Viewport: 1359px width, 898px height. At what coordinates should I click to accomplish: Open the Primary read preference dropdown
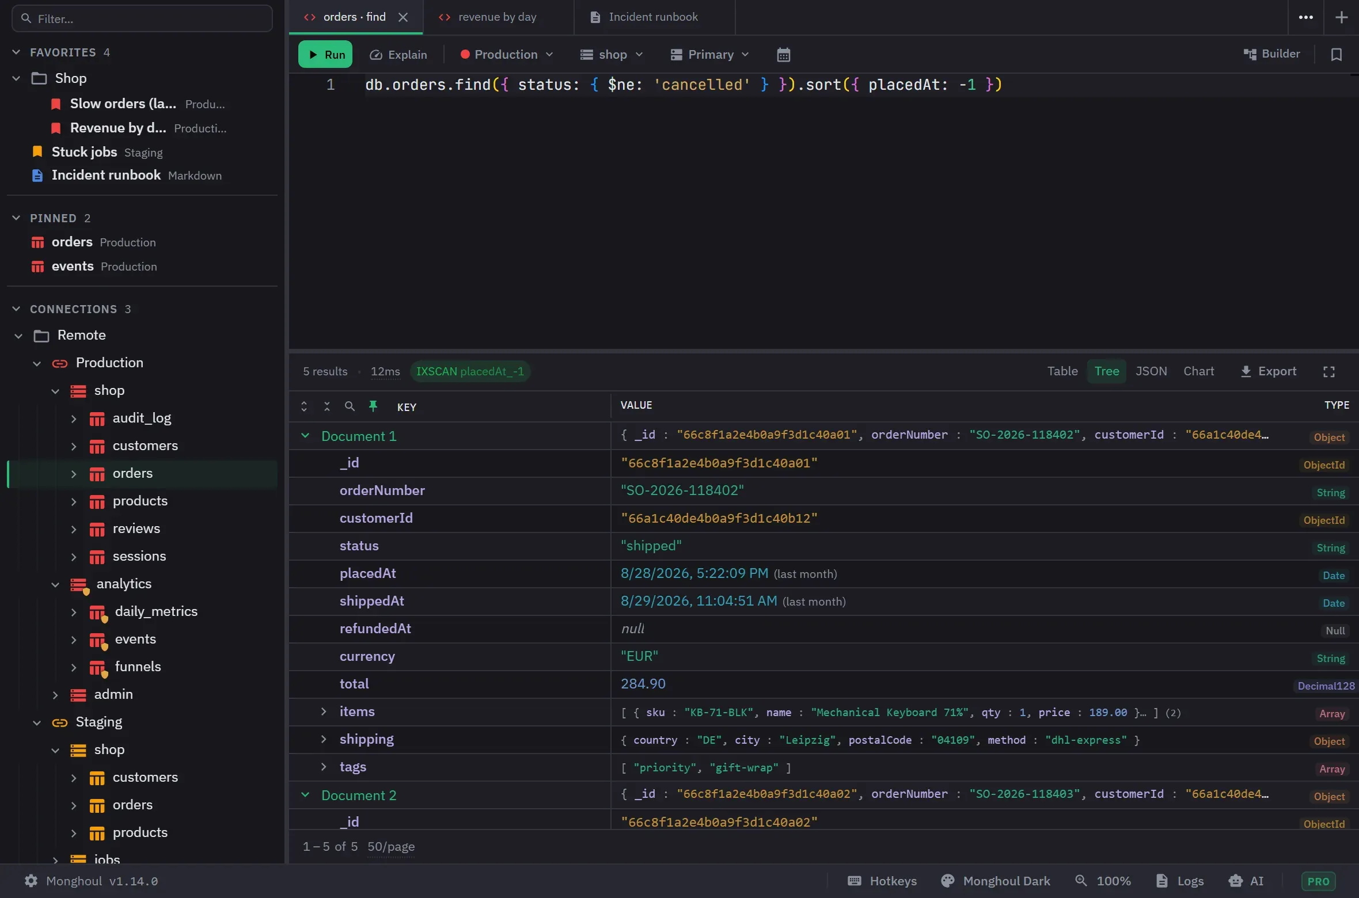709,55
